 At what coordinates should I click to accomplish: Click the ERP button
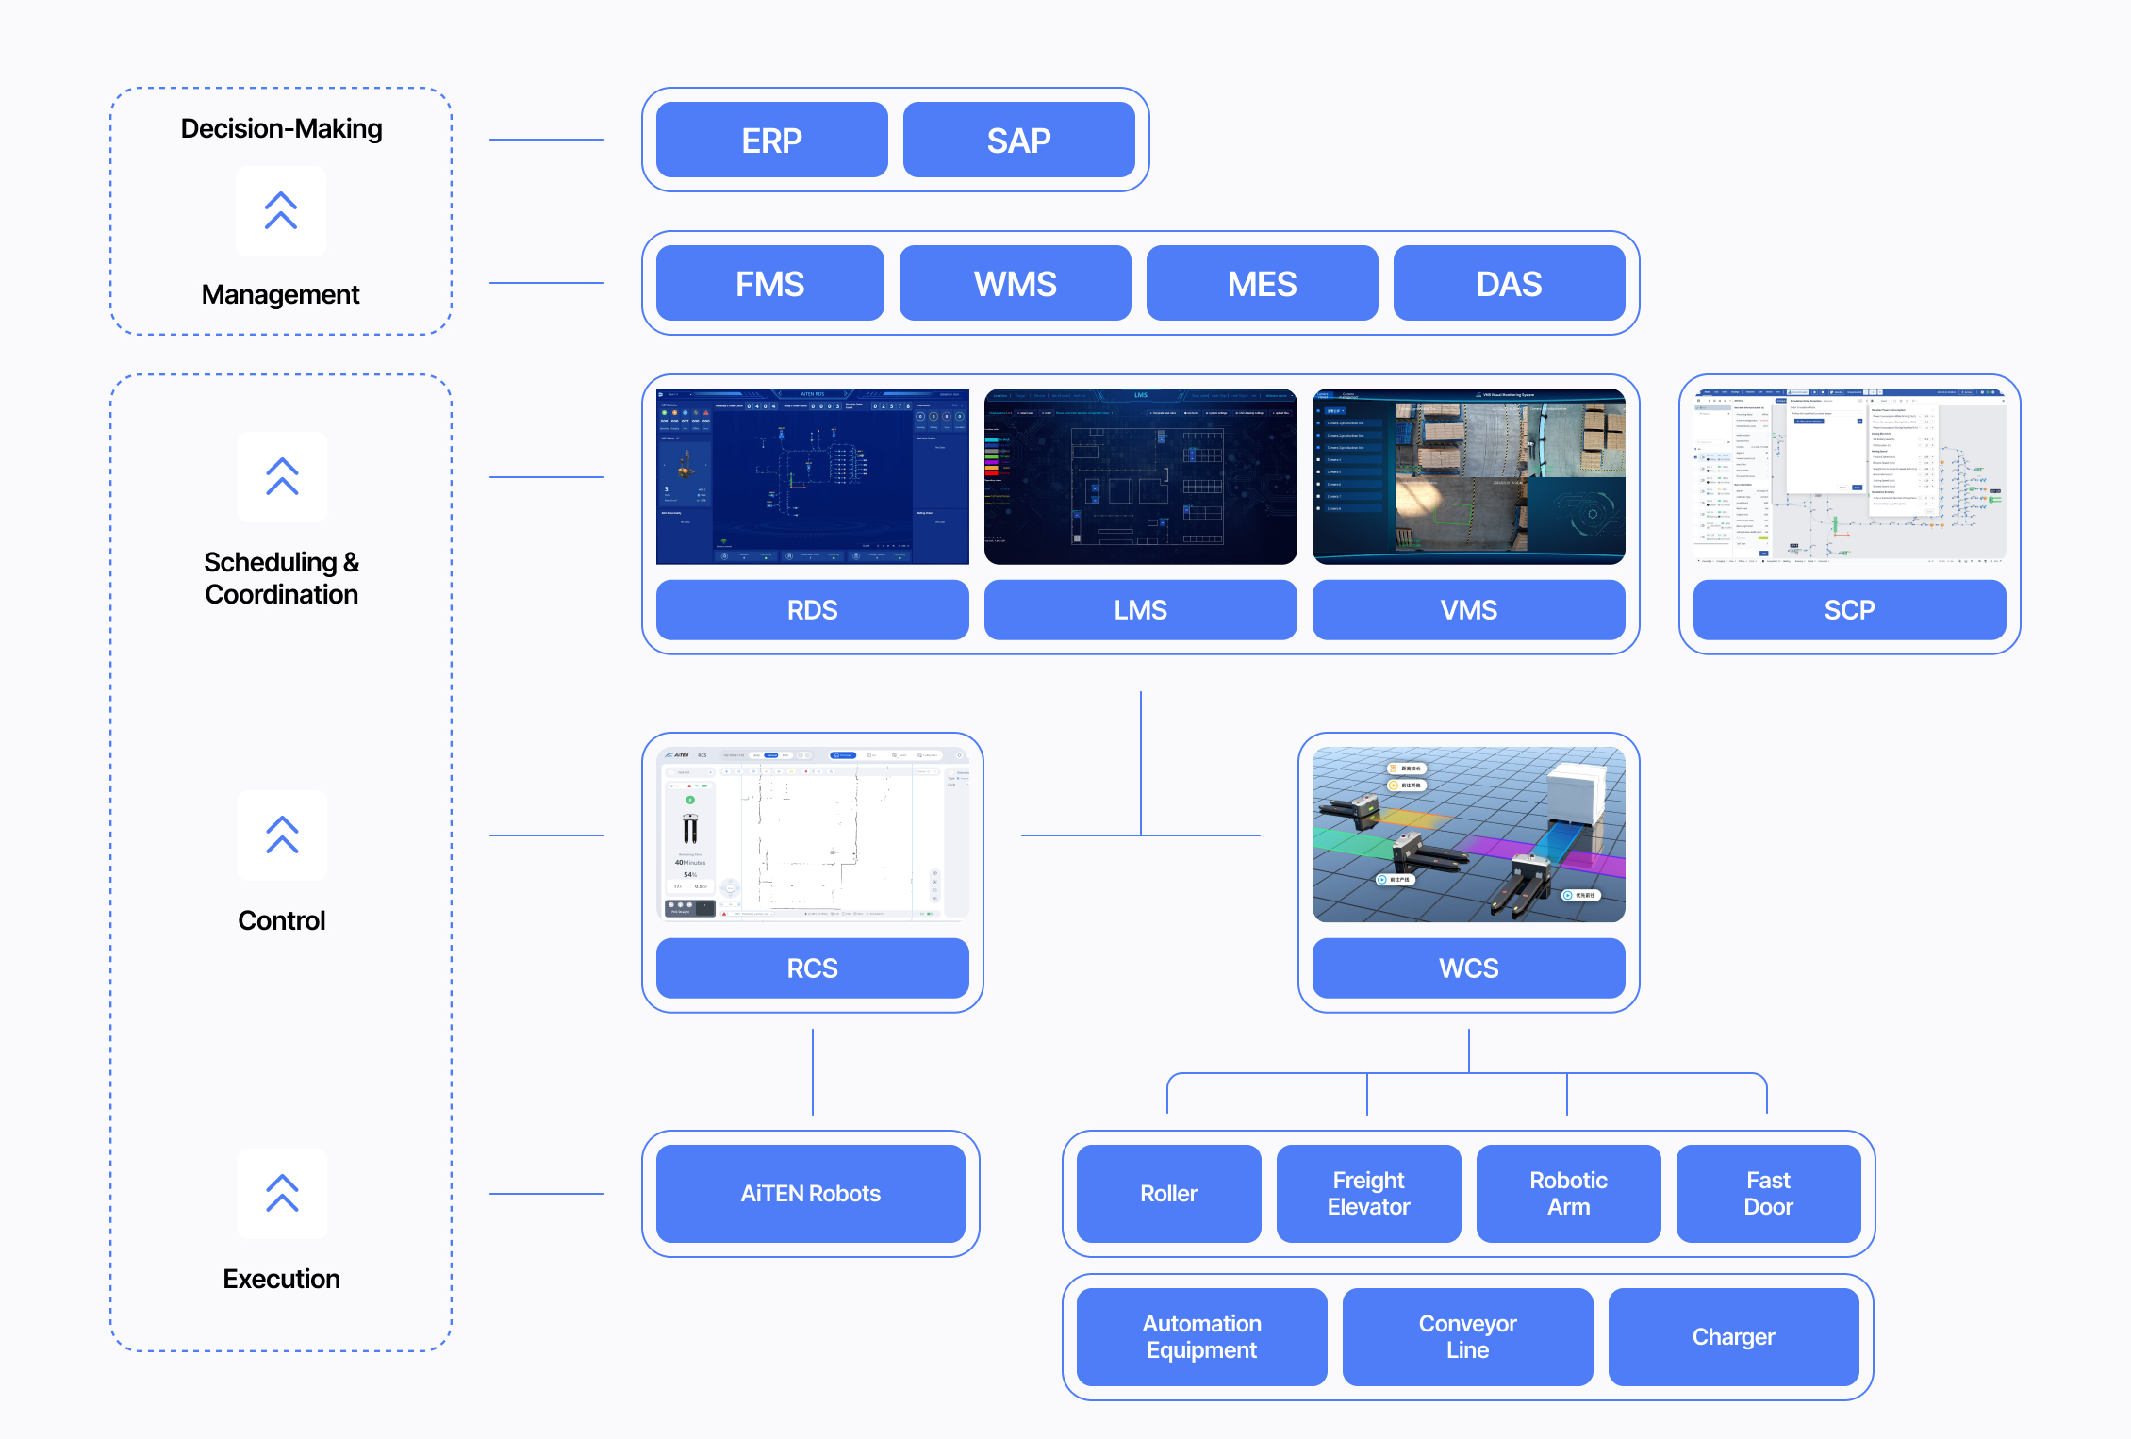click(771, 141)
